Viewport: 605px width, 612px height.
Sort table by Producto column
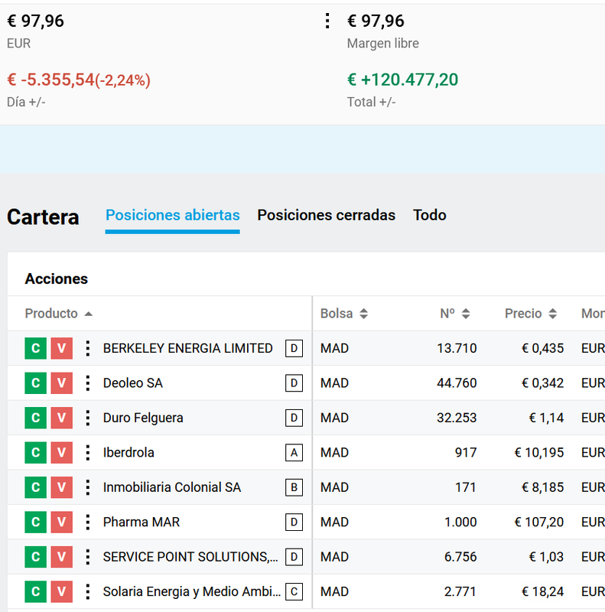pos(59,314)
